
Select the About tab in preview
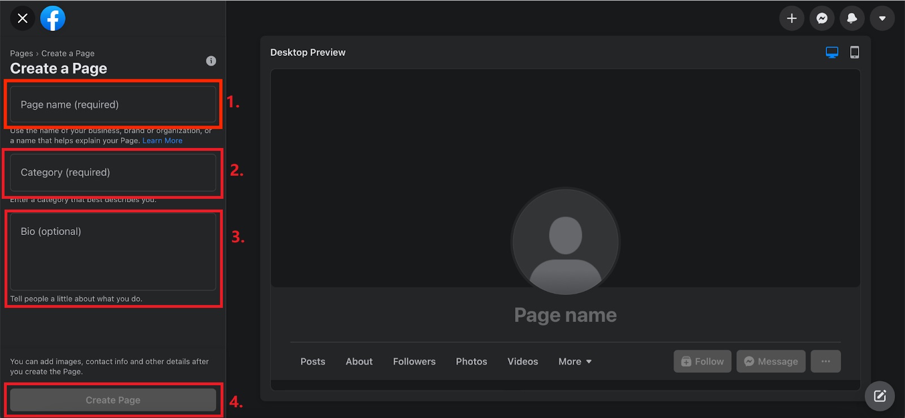point(359,362)
